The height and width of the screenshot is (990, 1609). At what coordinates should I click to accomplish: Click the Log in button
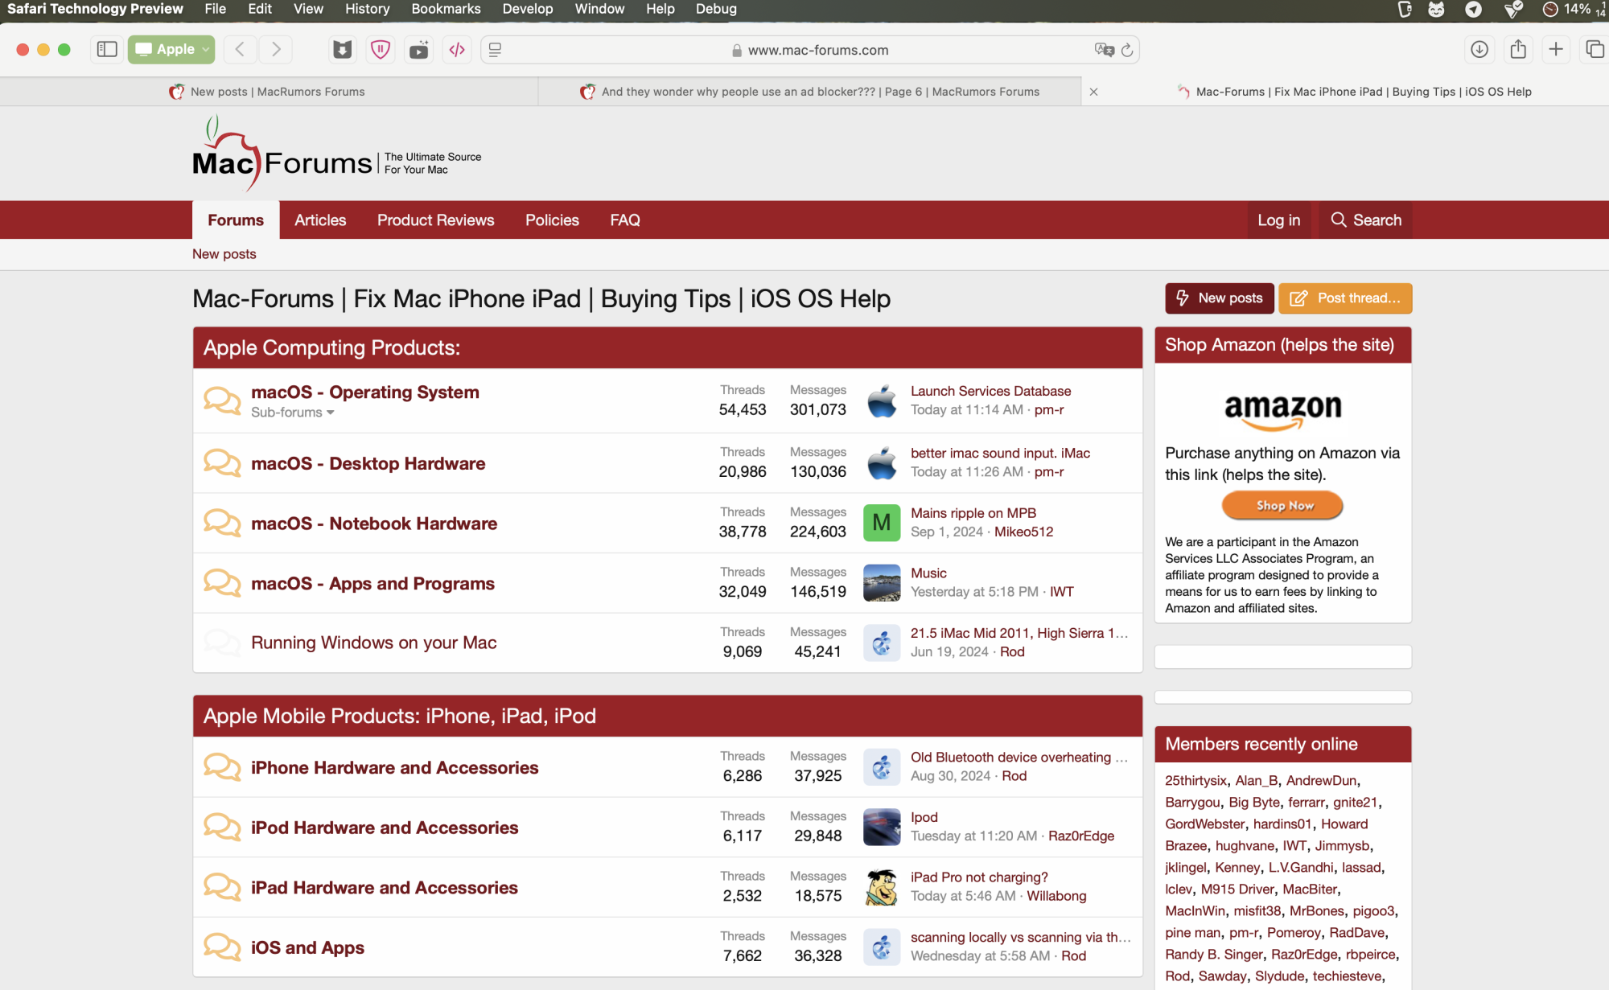coord(1278,220)
